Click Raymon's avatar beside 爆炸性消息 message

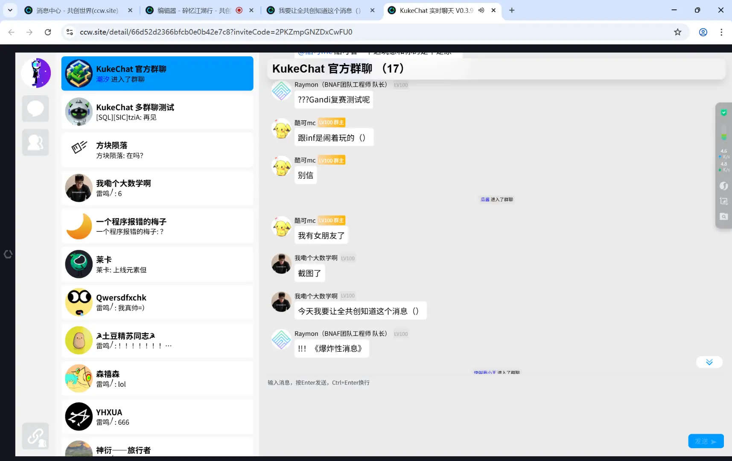pyautogui.click(x=281, y=339)
